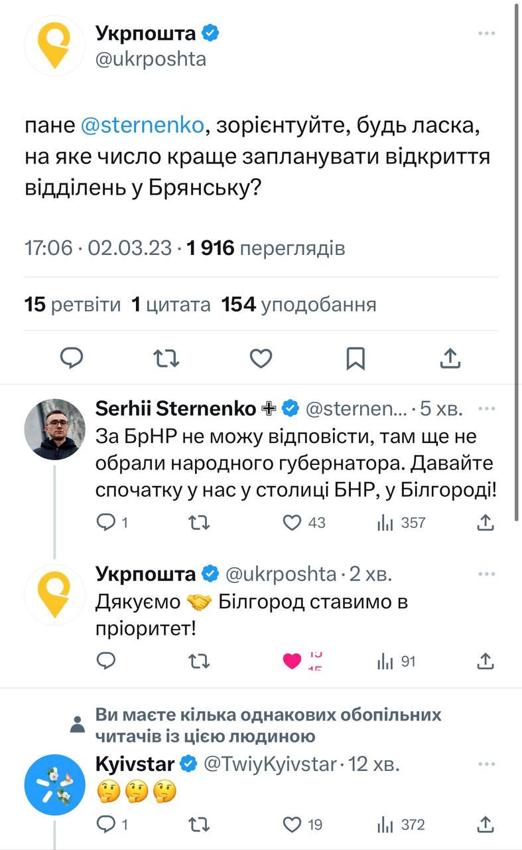Open Kyivstar's blue profile avatar
Image resolution: width=522 pixels, height=850 pixels.
[x=54, y=785]
